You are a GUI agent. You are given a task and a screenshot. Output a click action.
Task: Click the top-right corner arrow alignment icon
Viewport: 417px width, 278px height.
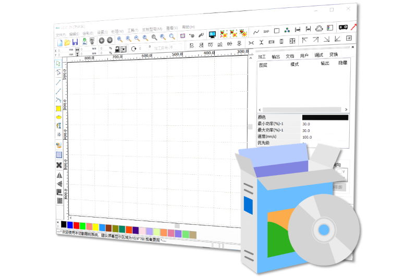point(316,40)
